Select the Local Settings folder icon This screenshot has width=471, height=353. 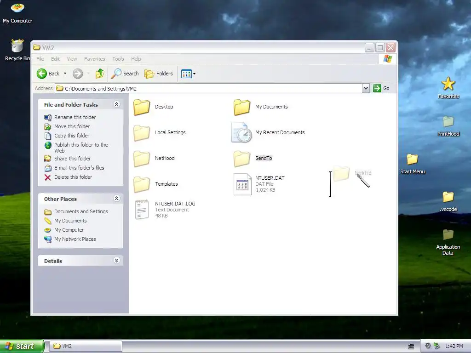click(142, 133)
